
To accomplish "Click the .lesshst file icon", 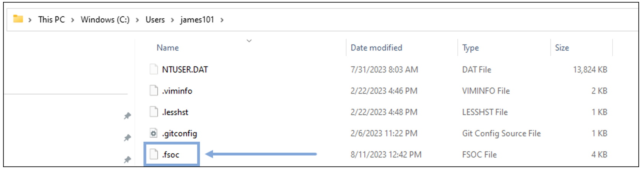I will (153, 112).
